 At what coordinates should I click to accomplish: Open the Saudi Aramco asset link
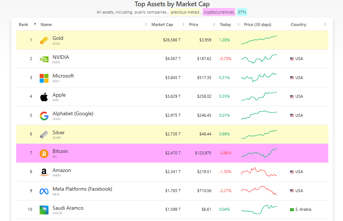pos(68,208)
